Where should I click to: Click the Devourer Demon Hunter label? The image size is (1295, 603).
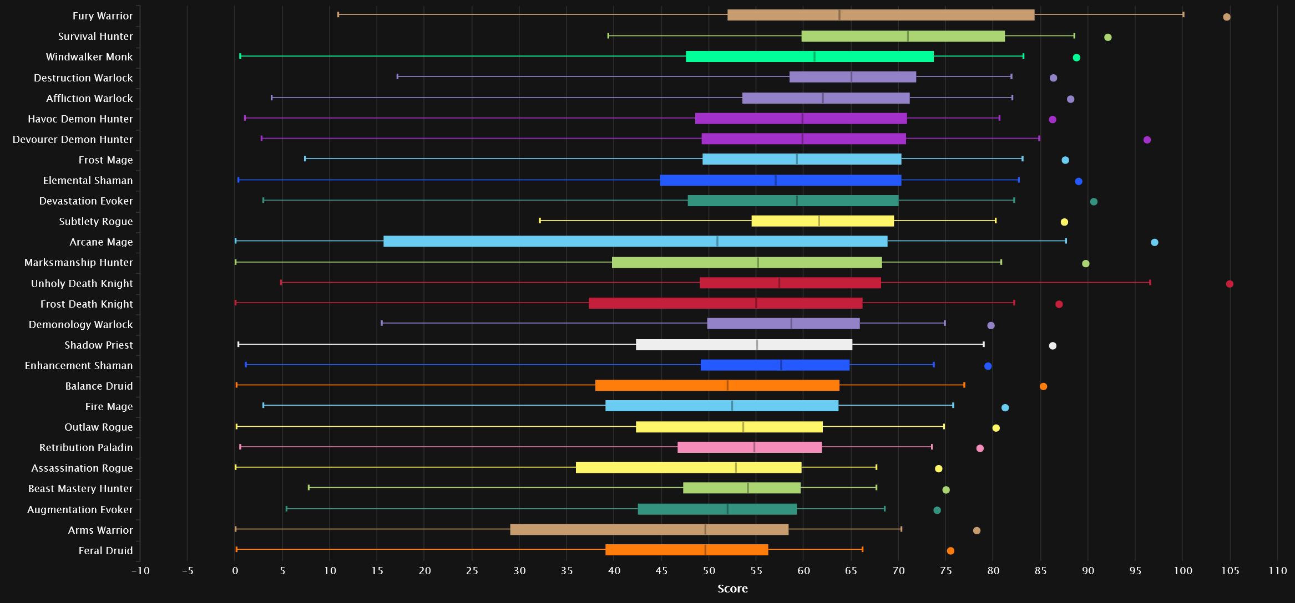(x=73, y=140)
